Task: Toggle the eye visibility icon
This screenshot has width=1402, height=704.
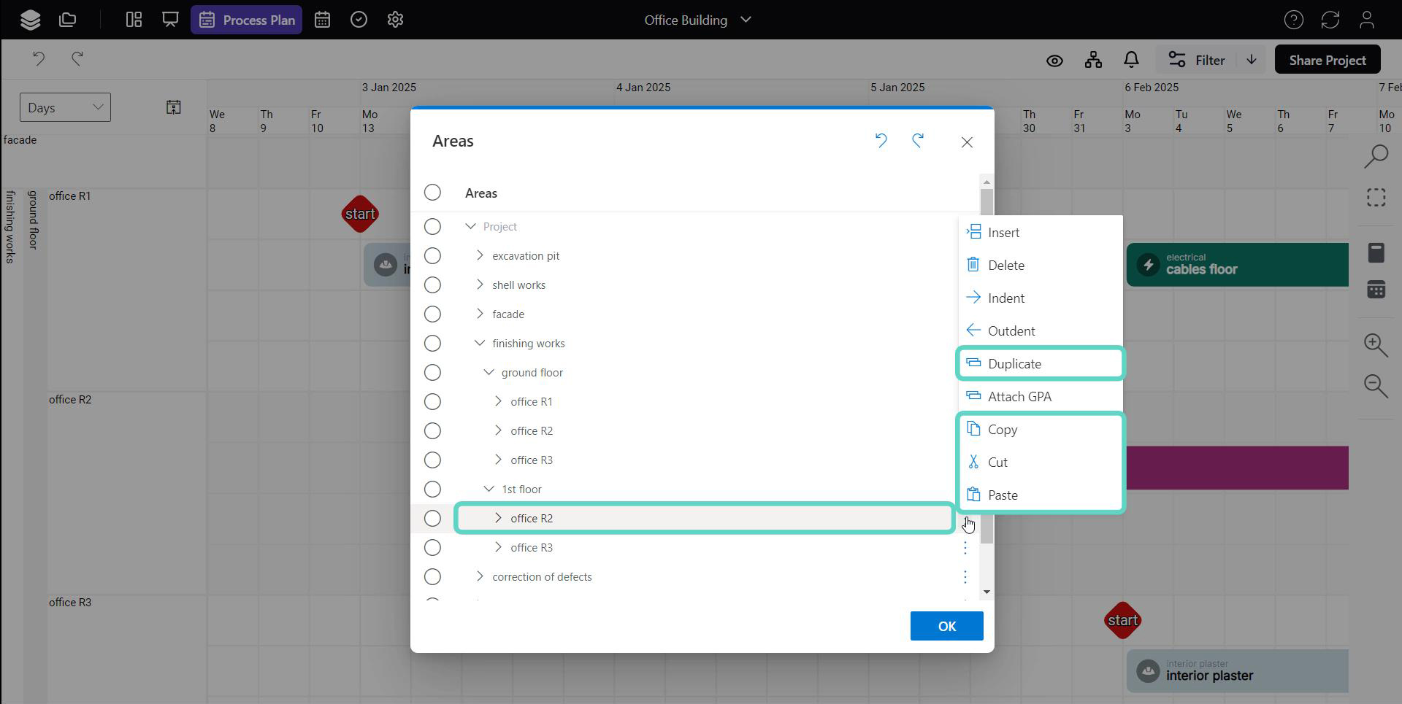Action: (1054, 61)
